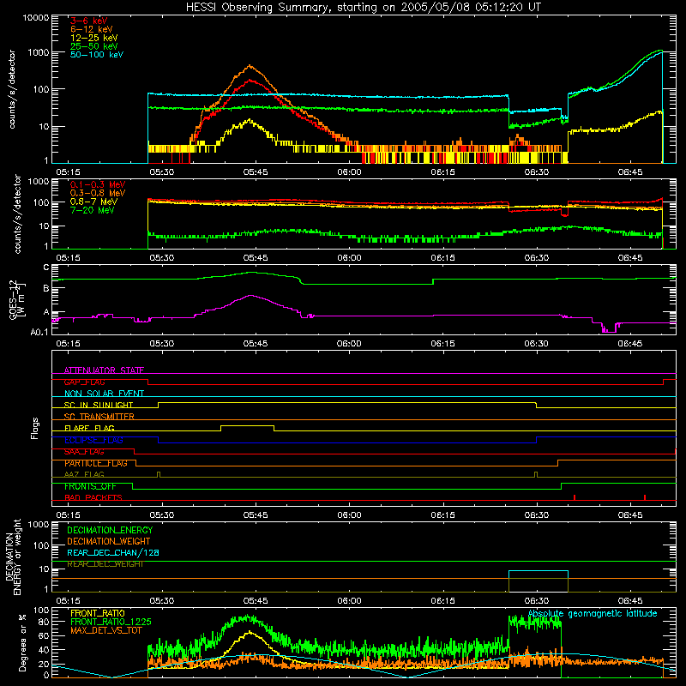
Task: Select the 3-6 keV legend label
Action: tap(89, 21)
